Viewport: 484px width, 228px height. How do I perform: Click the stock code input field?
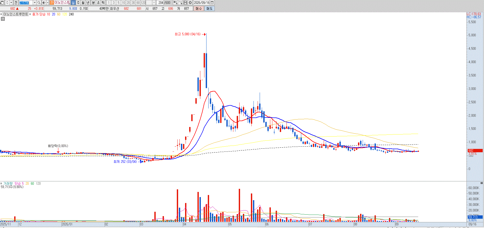(26, 3)
